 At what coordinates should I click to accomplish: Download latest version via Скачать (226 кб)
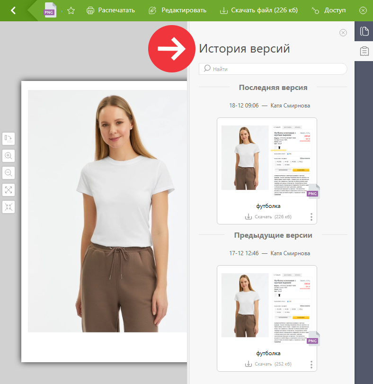268,217
